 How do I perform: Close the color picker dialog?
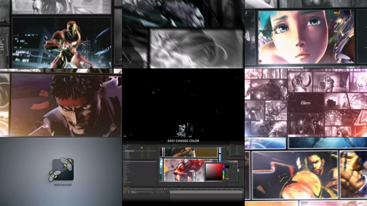pyautogui.click(x=237, y=162)
